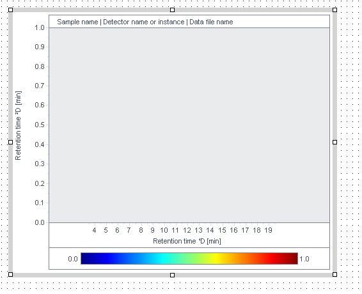Click the 0.0 color scale minimum label
This screenshot has width=362, height=294.
pos(73,259)
